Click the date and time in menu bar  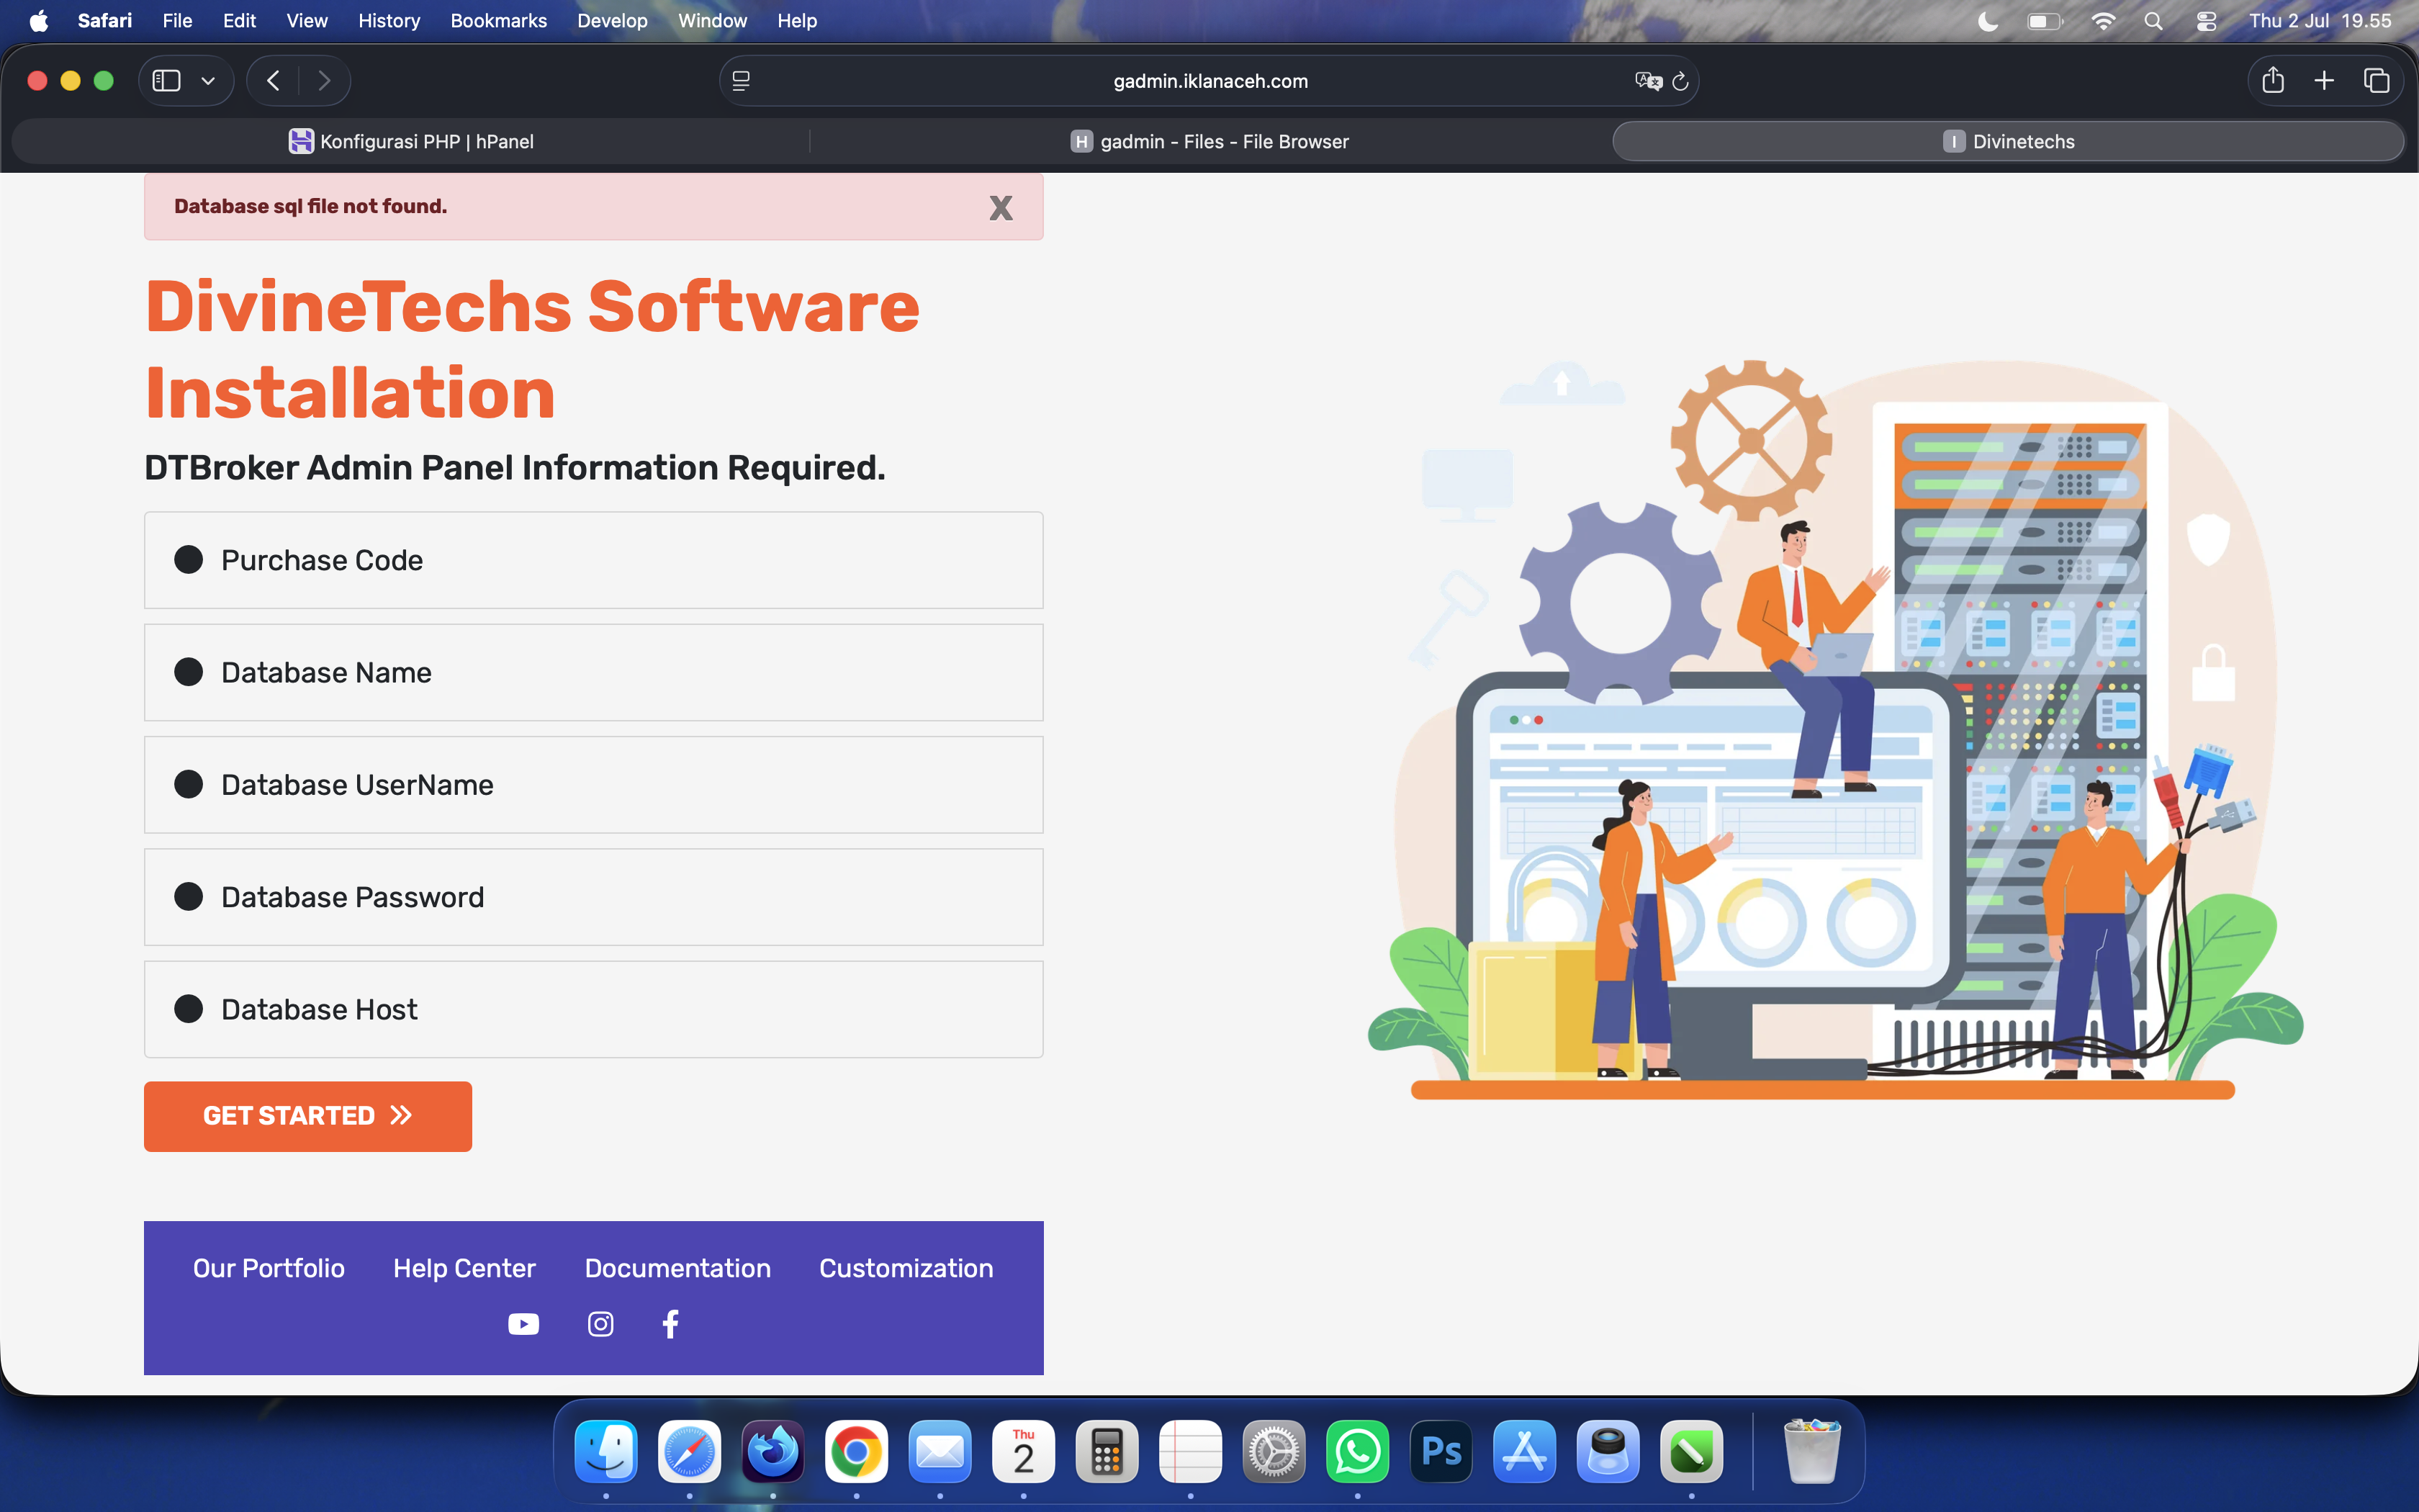(2320, 21)
